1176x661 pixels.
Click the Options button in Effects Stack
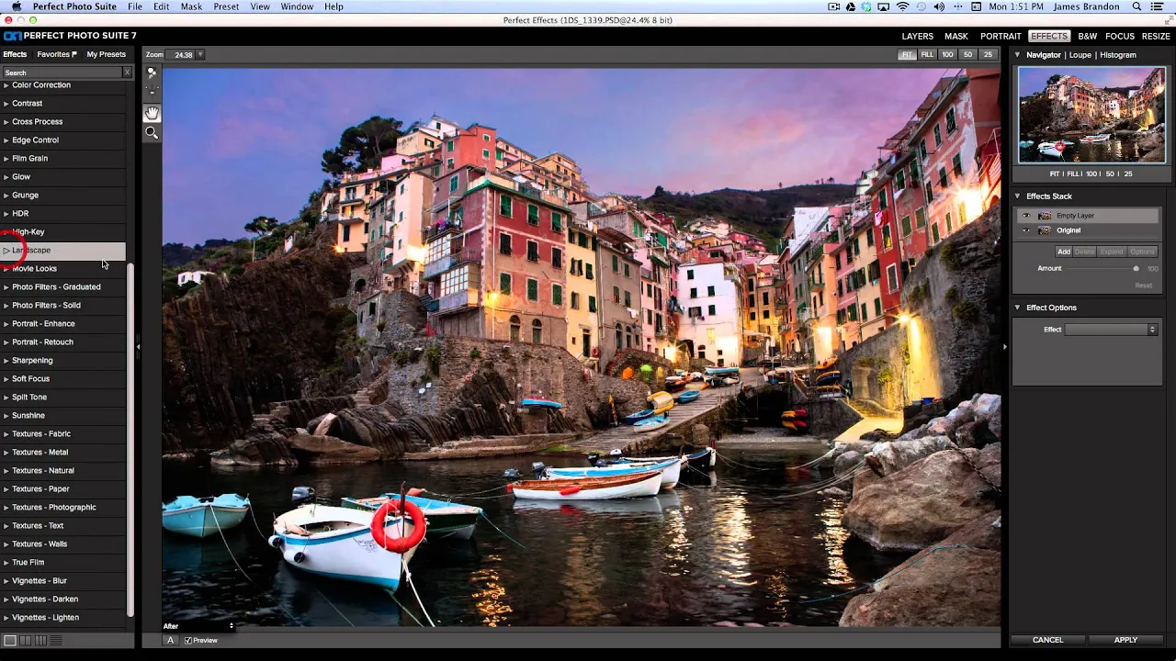coord(1142,252)
